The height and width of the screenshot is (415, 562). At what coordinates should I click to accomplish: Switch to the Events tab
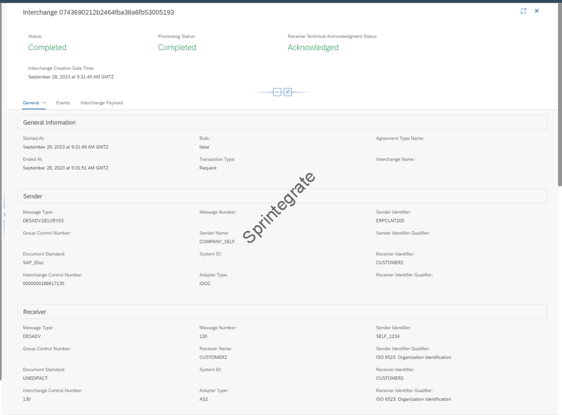(x=63, y=102)
